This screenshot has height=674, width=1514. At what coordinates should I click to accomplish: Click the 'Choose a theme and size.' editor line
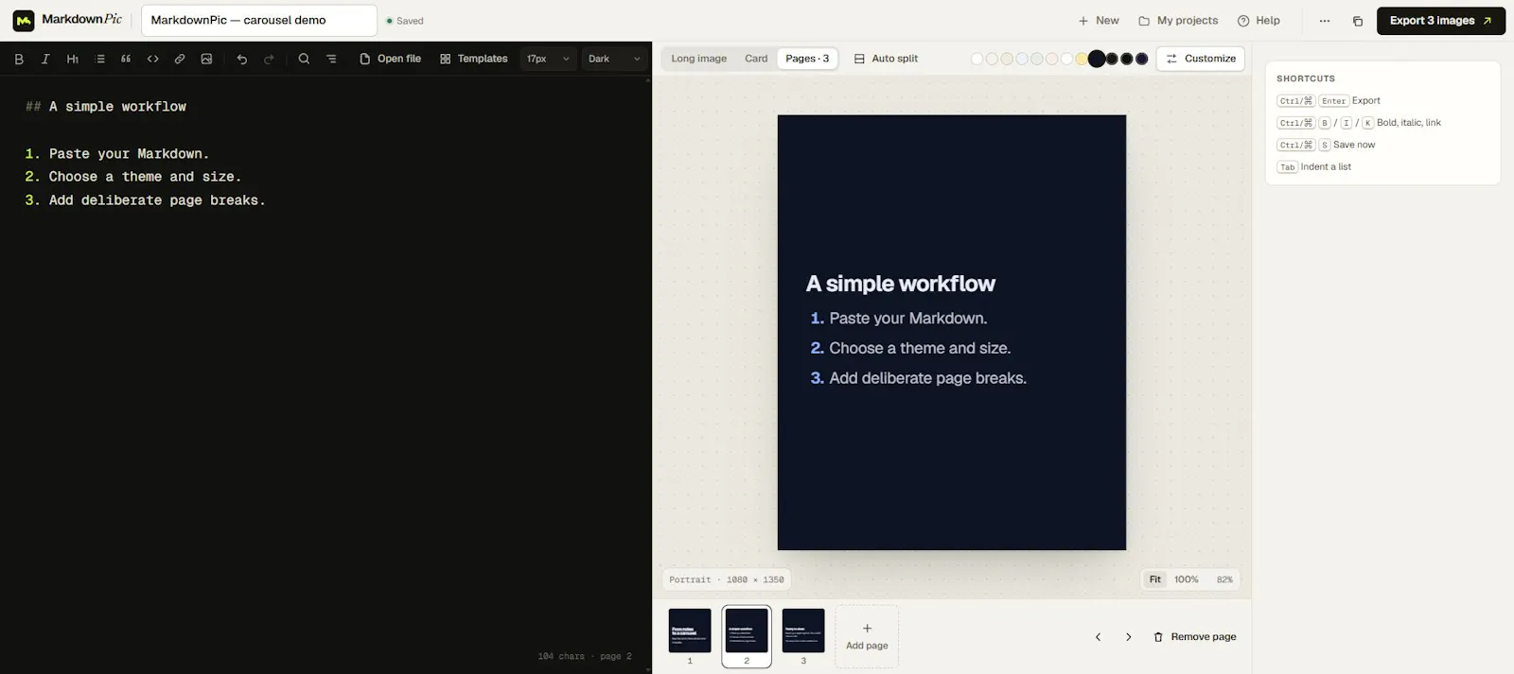[x=133, y=177]
